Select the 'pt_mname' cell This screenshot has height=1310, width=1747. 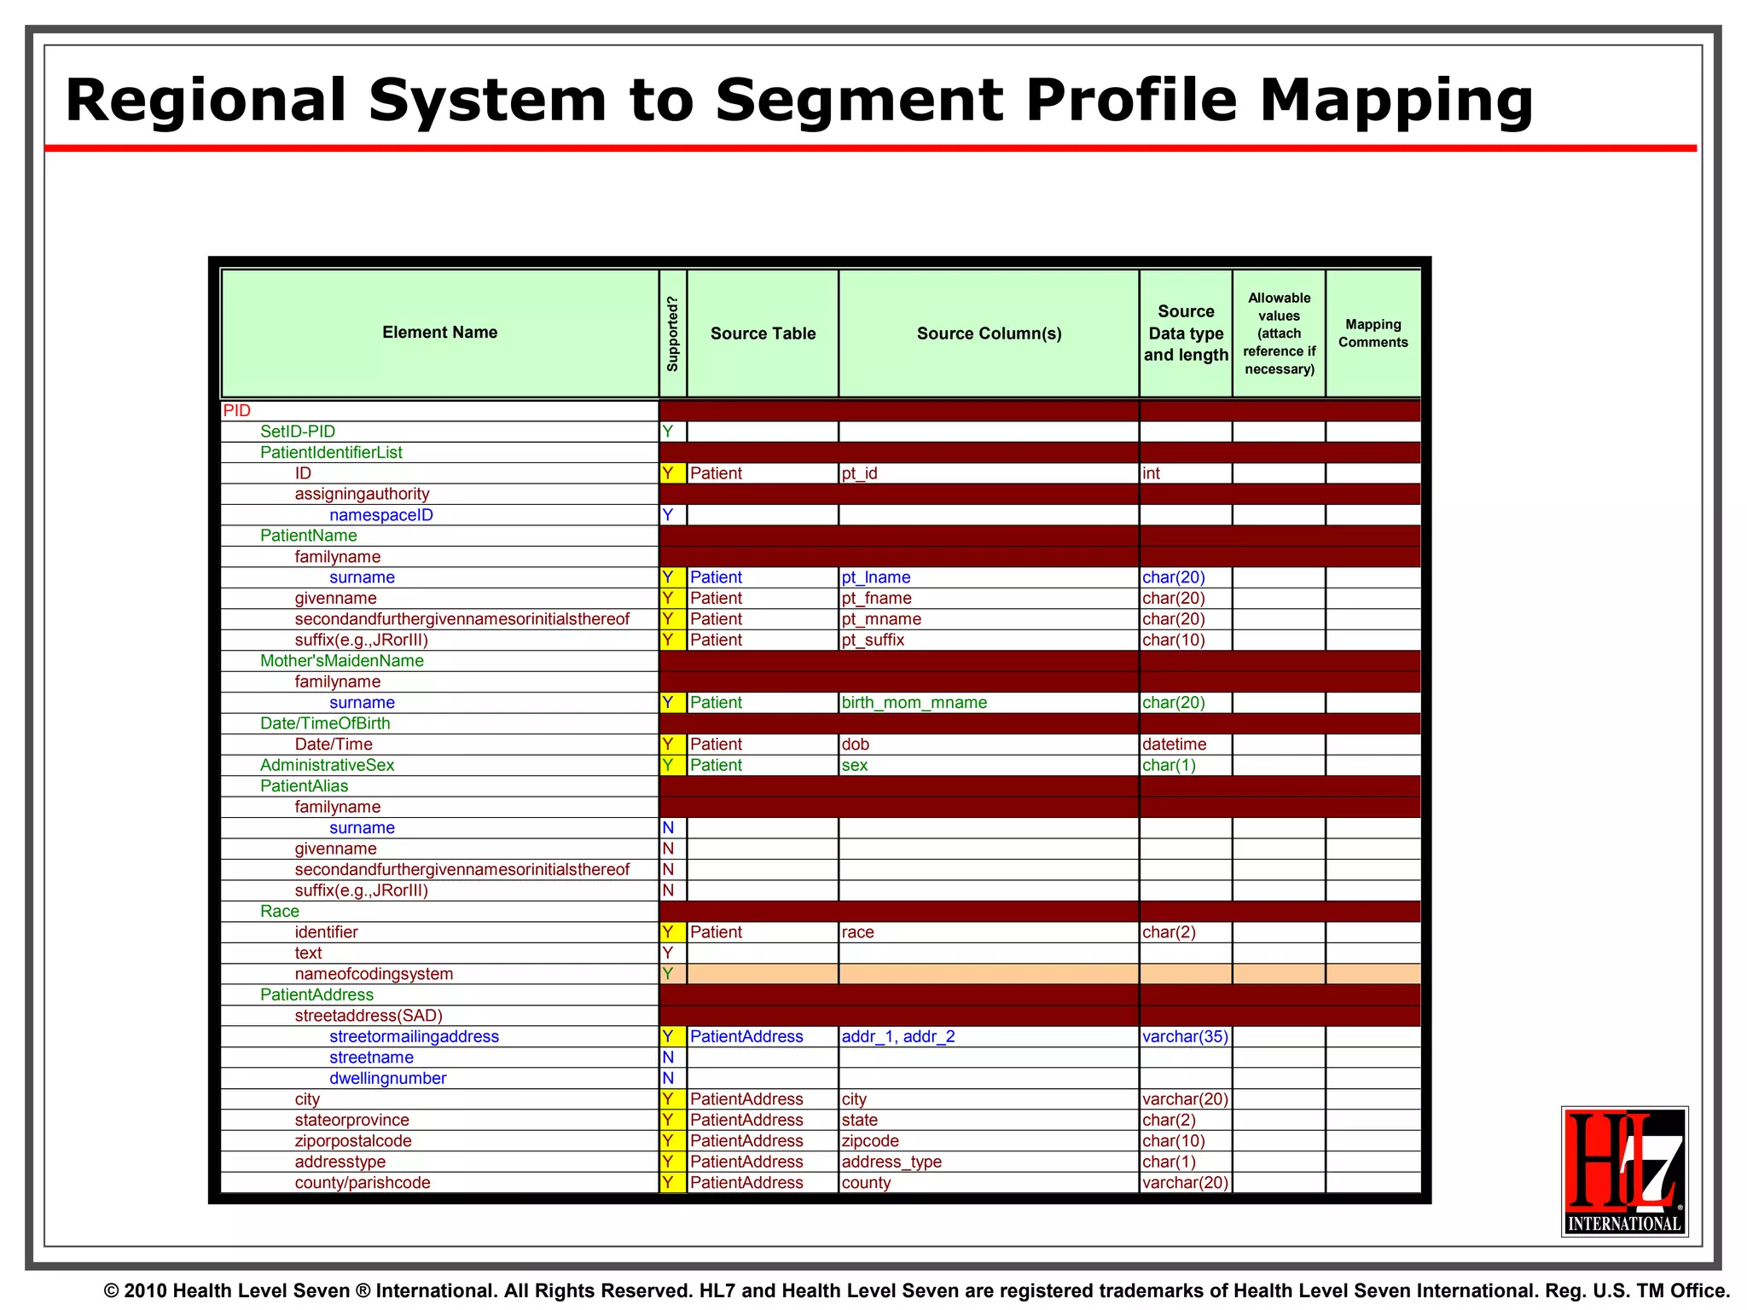(x=989, y=619)
